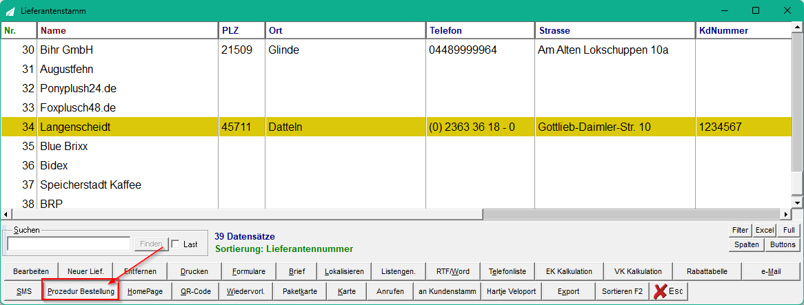Viewport: 804px width, 305px height.
Task: Click the customer number 1234567 cell
Action: coord(744,127)
